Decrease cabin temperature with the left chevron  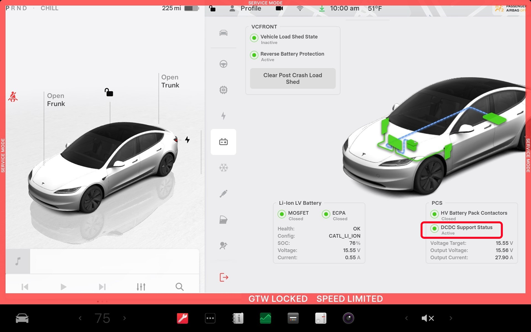[80, 318]
